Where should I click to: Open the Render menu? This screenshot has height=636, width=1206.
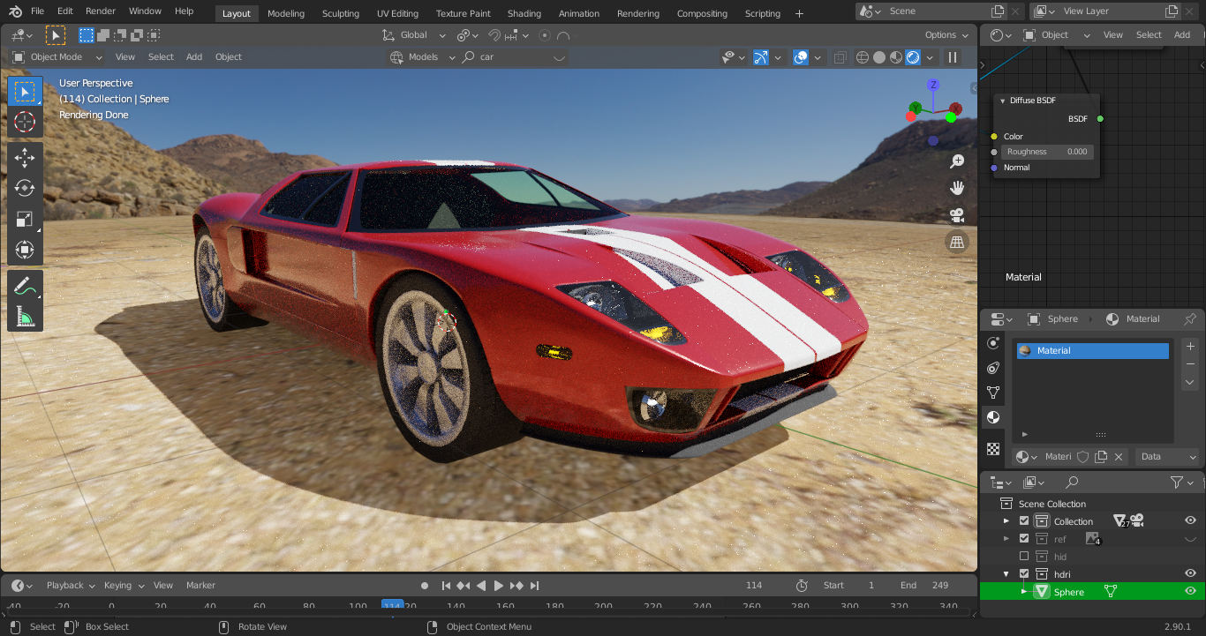pyautogui.click(x=101, y=11)
